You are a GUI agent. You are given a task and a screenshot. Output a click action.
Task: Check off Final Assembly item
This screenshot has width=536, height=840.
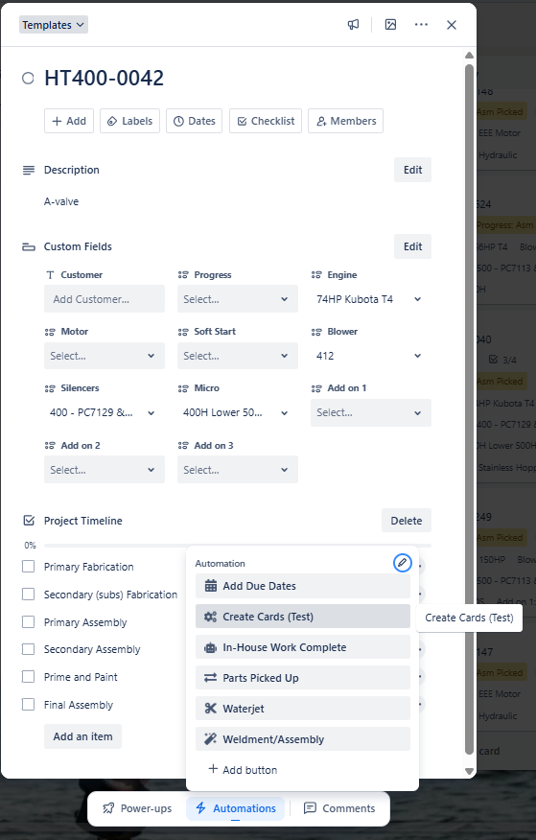(29, 705)
